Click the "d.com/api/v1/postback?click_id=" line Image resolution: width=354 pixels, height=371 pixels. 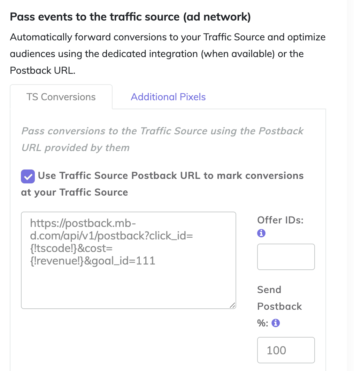click(110, 236)
